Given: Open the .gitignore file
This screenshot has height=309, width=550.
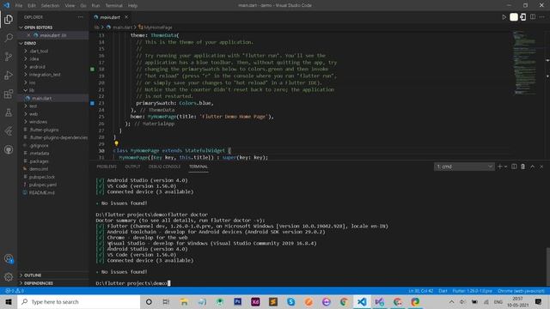Looking at the screenshot, I should (x=53, y=145).
